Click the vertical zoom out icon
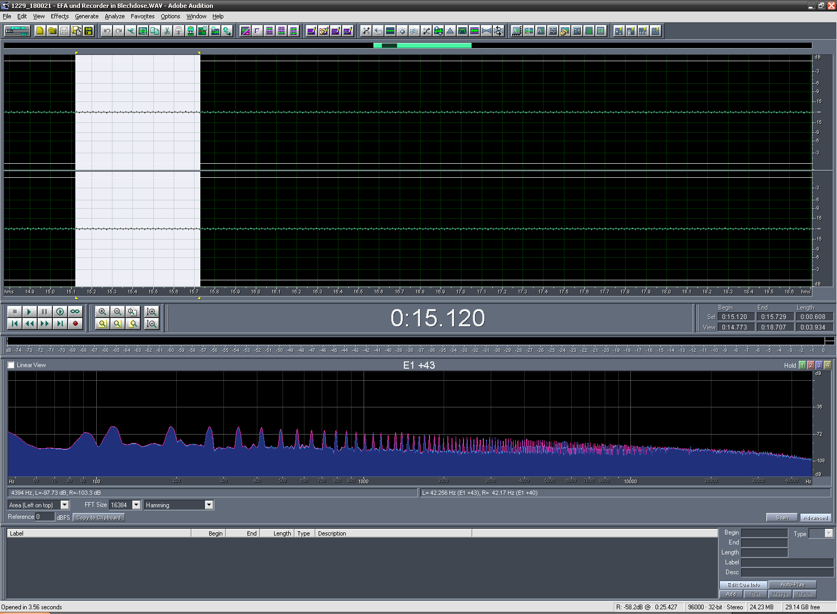837x614 pixels. pos(152,324)
